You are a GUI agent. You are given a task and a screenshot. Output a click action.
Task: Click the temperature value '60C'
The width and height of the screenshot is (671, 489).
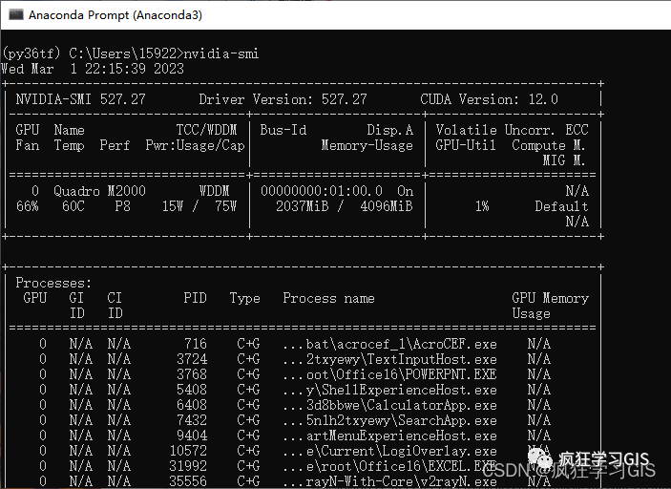(x=73, y=206)
